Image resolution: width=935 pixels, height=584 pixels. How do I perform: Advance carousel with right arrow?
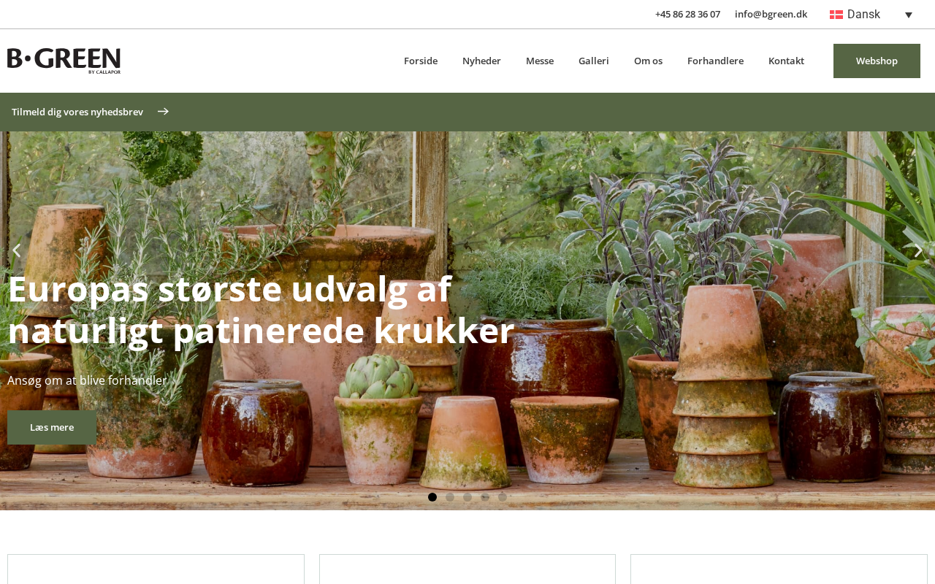[x=918, y=250]
